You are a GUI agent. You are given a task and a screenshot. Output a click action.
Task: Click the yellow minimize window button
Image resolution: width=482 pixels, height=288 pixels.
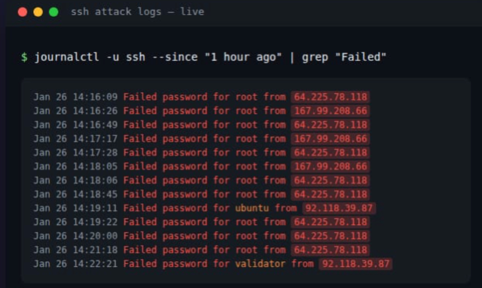pos(38,12)
